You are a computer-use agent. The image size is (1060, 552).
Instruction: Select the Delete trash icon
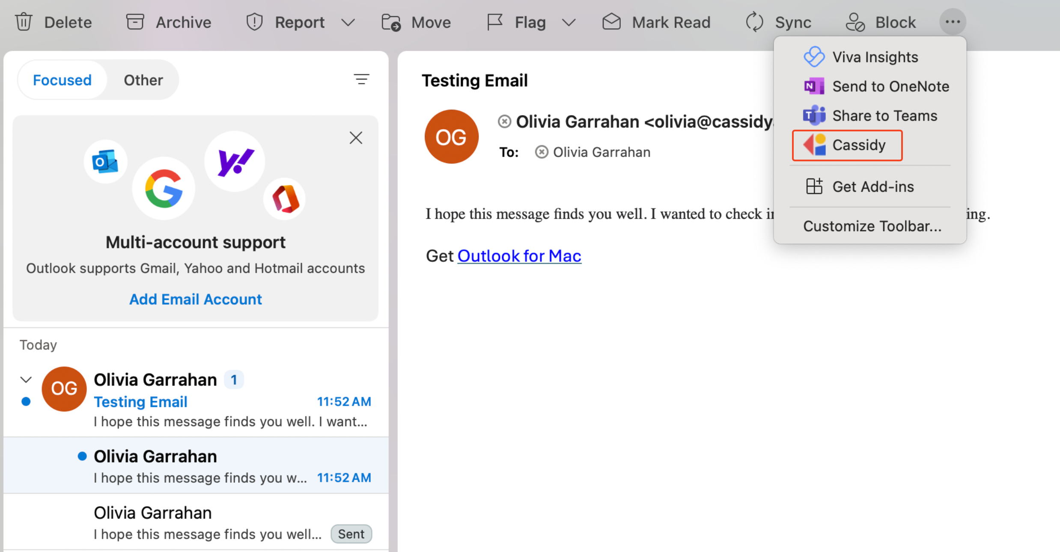[x=24, y=22]
